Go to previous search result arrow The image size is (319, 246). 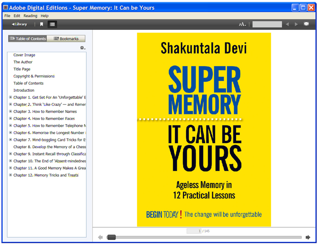pos(287,24)
